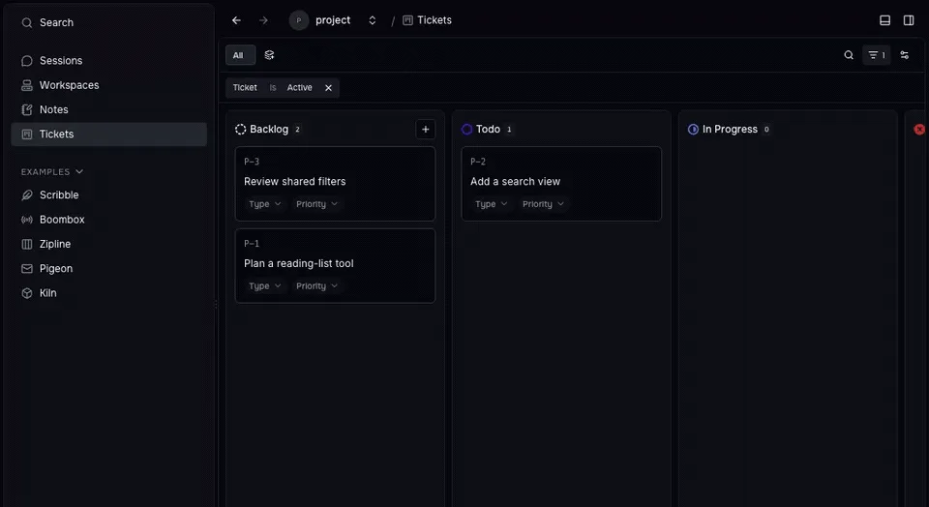This screenshot has width=929, height=507.
Task: Click the Backlog column title
Action: (x=269, y=129)
